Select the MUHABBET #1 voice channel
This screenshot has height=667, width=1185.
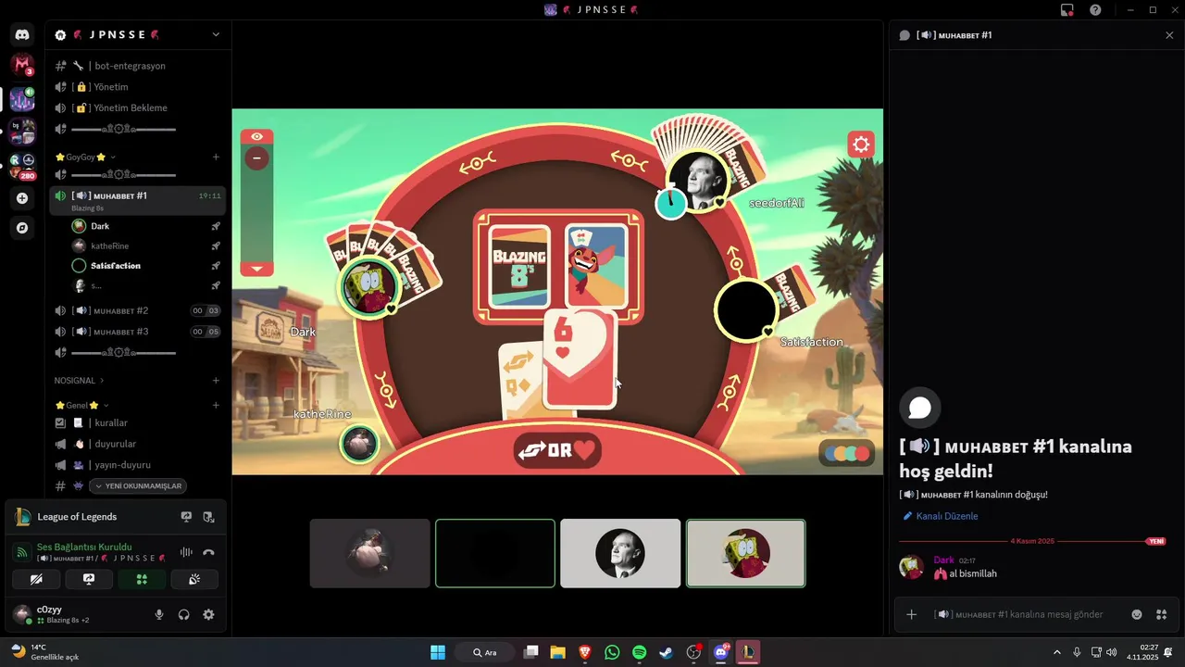point(138,199)
